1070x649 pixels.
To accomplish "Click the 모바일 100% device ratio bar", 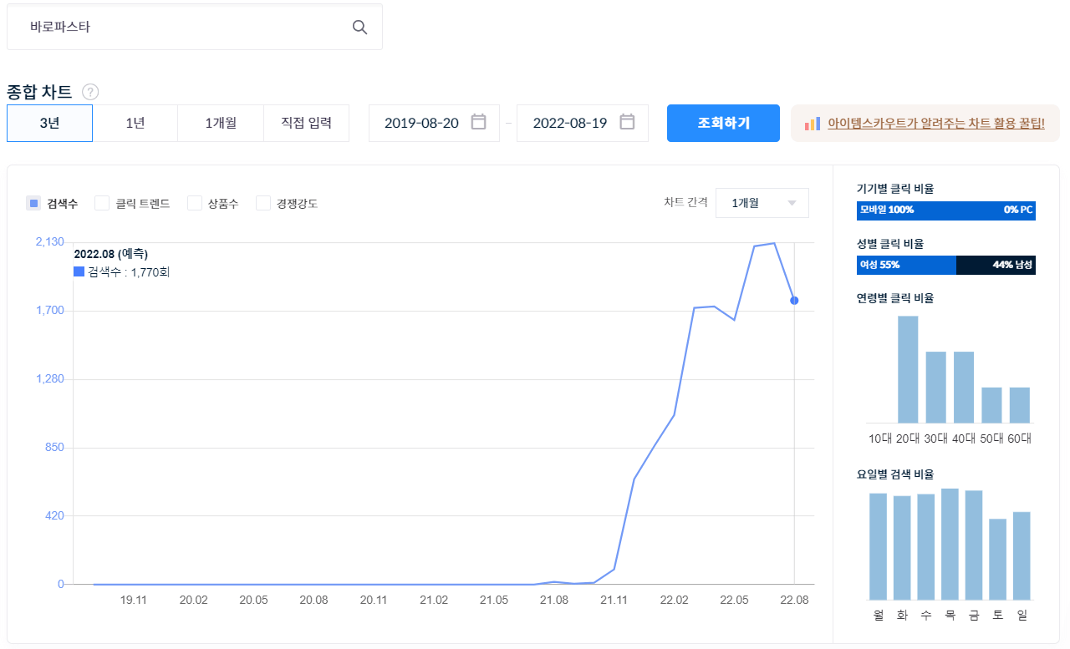I will pyautogui.click(x=946, y=210).
